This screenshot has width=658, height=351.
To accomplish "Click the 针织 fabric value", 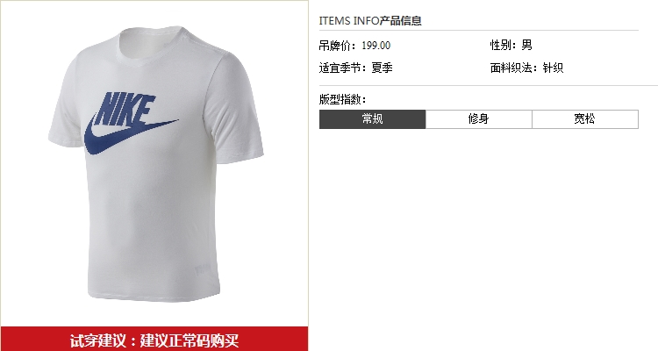I will (553, 68).
